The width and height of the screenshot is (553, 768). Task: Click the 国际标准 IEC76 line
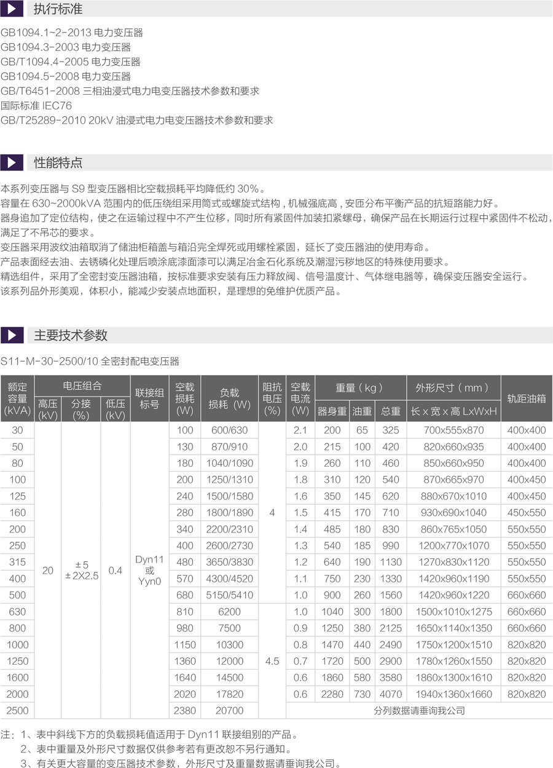(36, 106)
